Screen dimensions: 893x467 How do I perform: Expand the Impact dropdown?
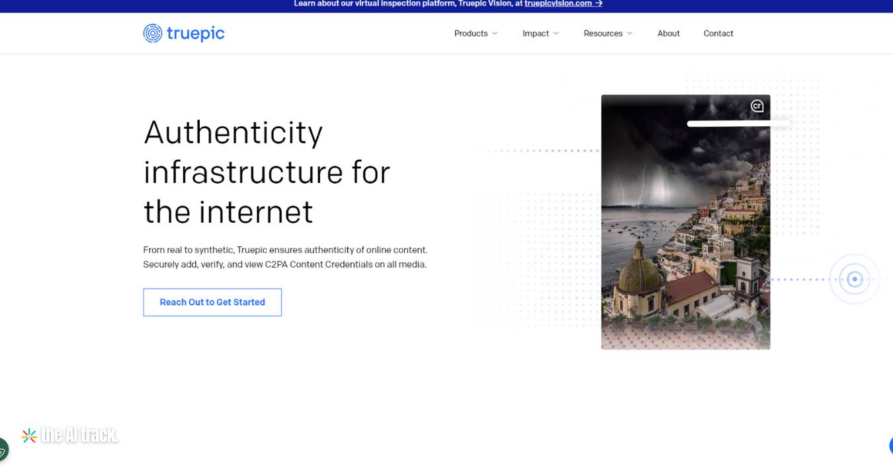540,33
